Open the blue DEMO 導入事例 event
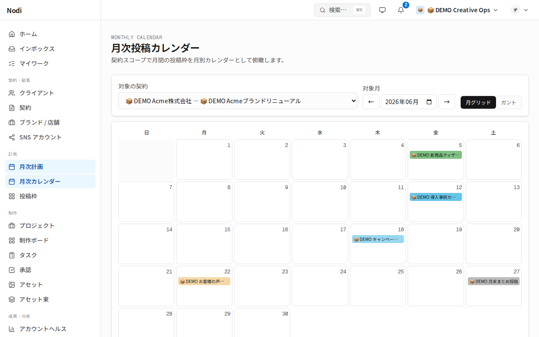539x337 pixels. (436, 197)
